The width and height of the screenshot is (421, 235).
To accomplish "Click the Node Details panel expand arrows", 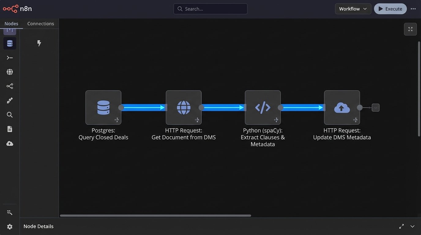I will [x=401, y=226].
